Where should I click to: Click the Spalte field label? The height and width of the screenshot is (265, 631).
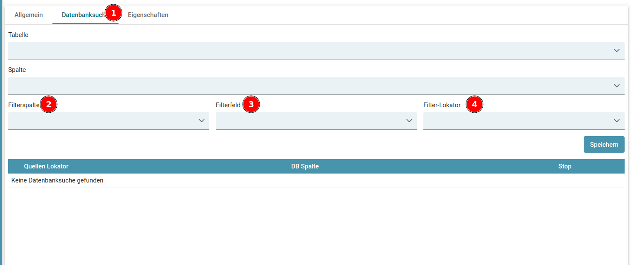(17, 70)
